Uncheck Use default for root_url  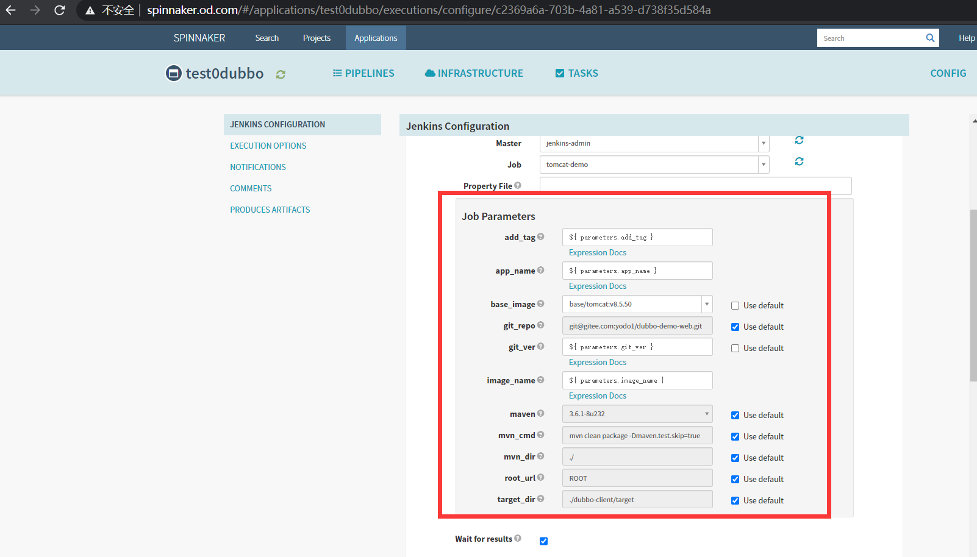click(x=735, y=480)
